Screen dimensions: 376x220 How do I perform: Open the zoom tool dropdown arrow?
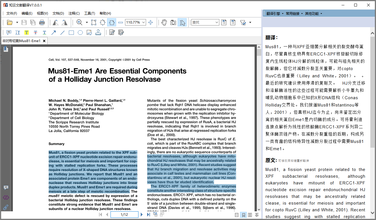pyautogui.click(x=87, y=22)
